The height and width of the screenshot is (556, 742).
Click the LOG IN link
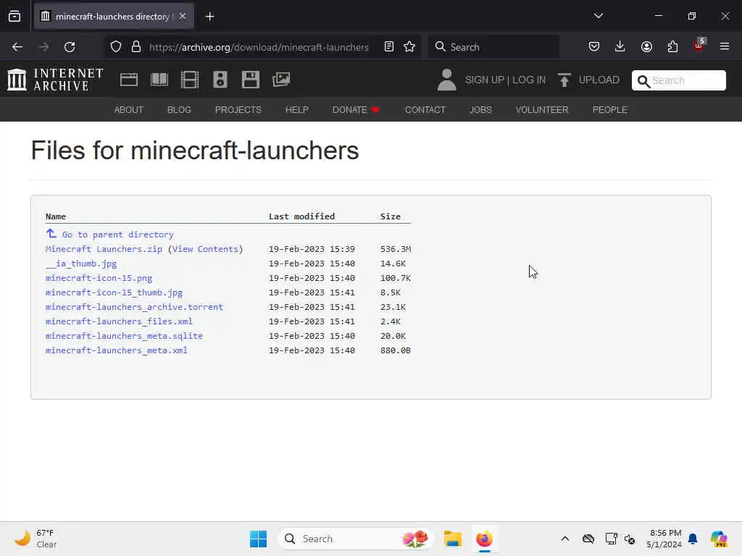528,80
